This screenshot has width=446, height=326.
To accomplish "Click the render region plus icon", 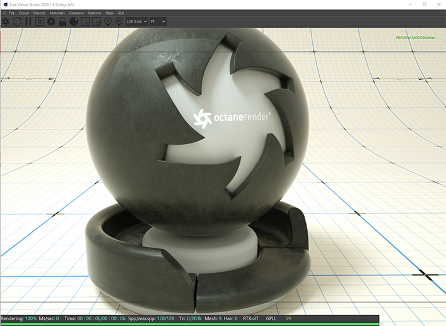I will coord(85,21).
